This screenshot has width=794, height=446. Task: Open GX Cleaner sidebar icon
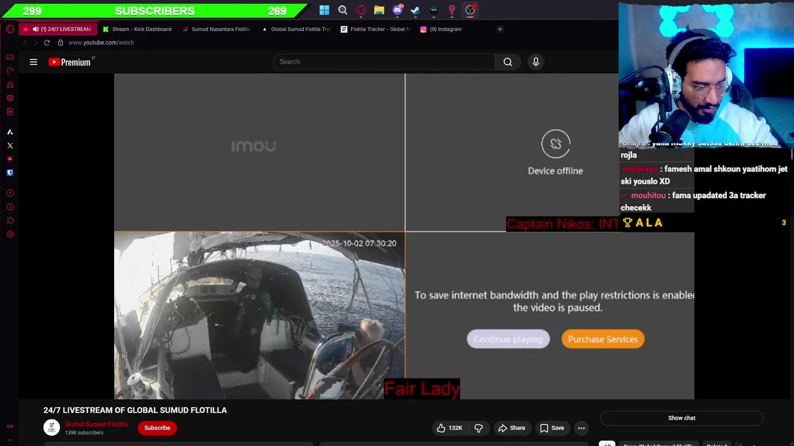click(x=10, y=84)
